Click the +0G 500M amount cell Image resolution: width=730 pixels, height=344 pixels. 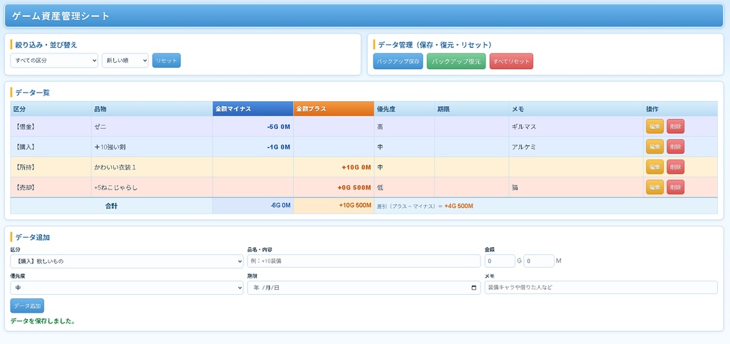click(334, 187)
